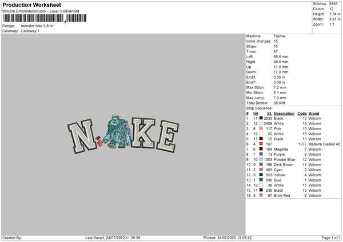Click the 'Colorway 1' value
343x242 pixels.
[30, 31]
